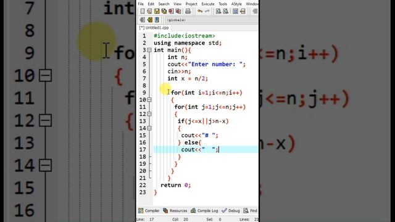
Task: Click line number 8 in the gutter
Action: pos(144,86)
